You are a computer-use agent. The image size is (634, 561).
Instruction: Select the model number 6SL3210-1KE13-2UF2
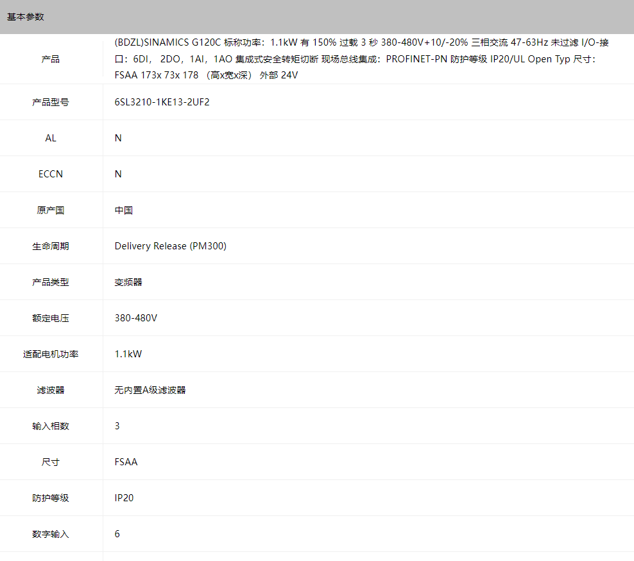point(162,102)
